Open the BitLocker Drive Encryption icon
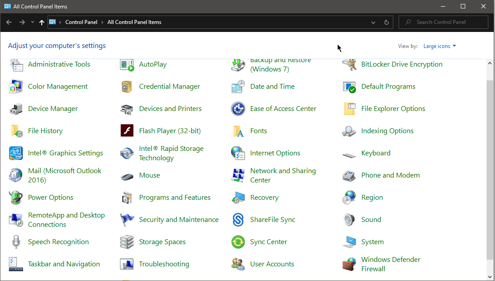This screenshot has width=495, height=281. pos(349,65)
